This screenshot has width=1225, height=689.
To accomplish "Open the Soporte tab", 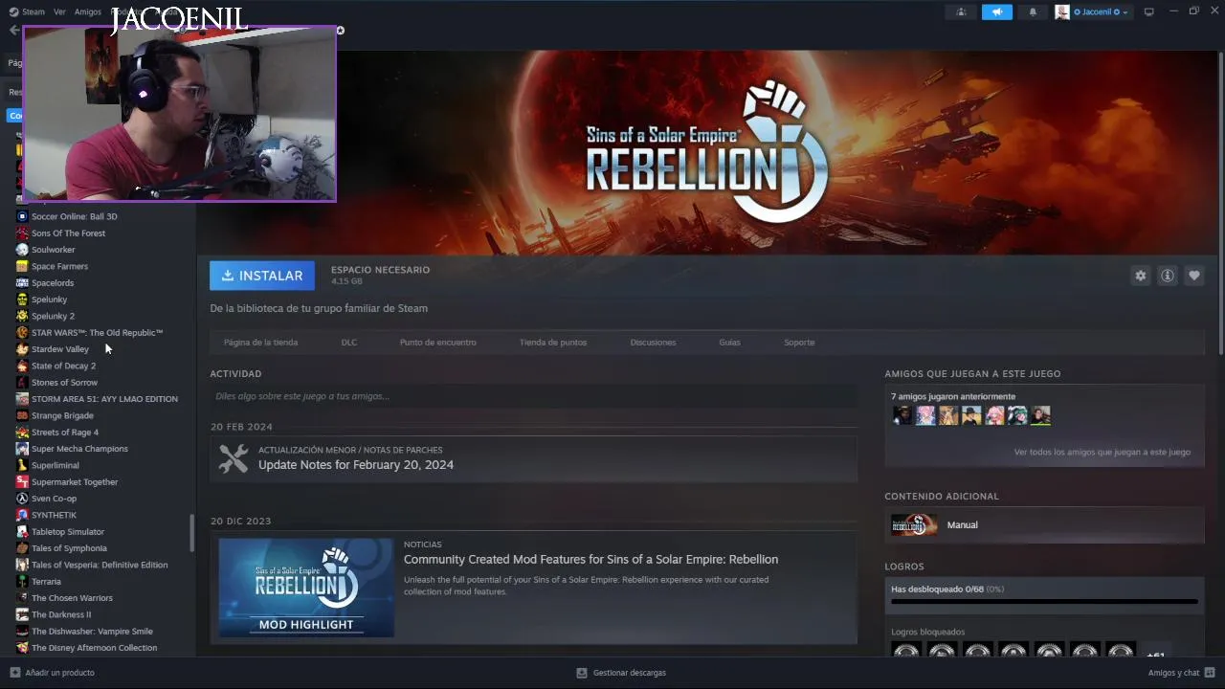I will pos(799,343).
